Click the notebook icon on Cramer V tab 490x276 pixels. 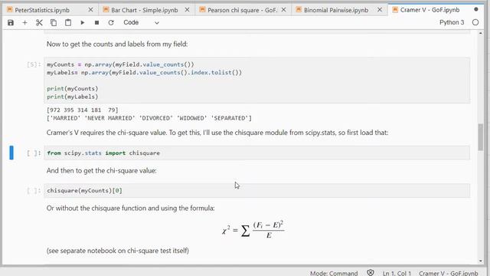tap(395, 10)
